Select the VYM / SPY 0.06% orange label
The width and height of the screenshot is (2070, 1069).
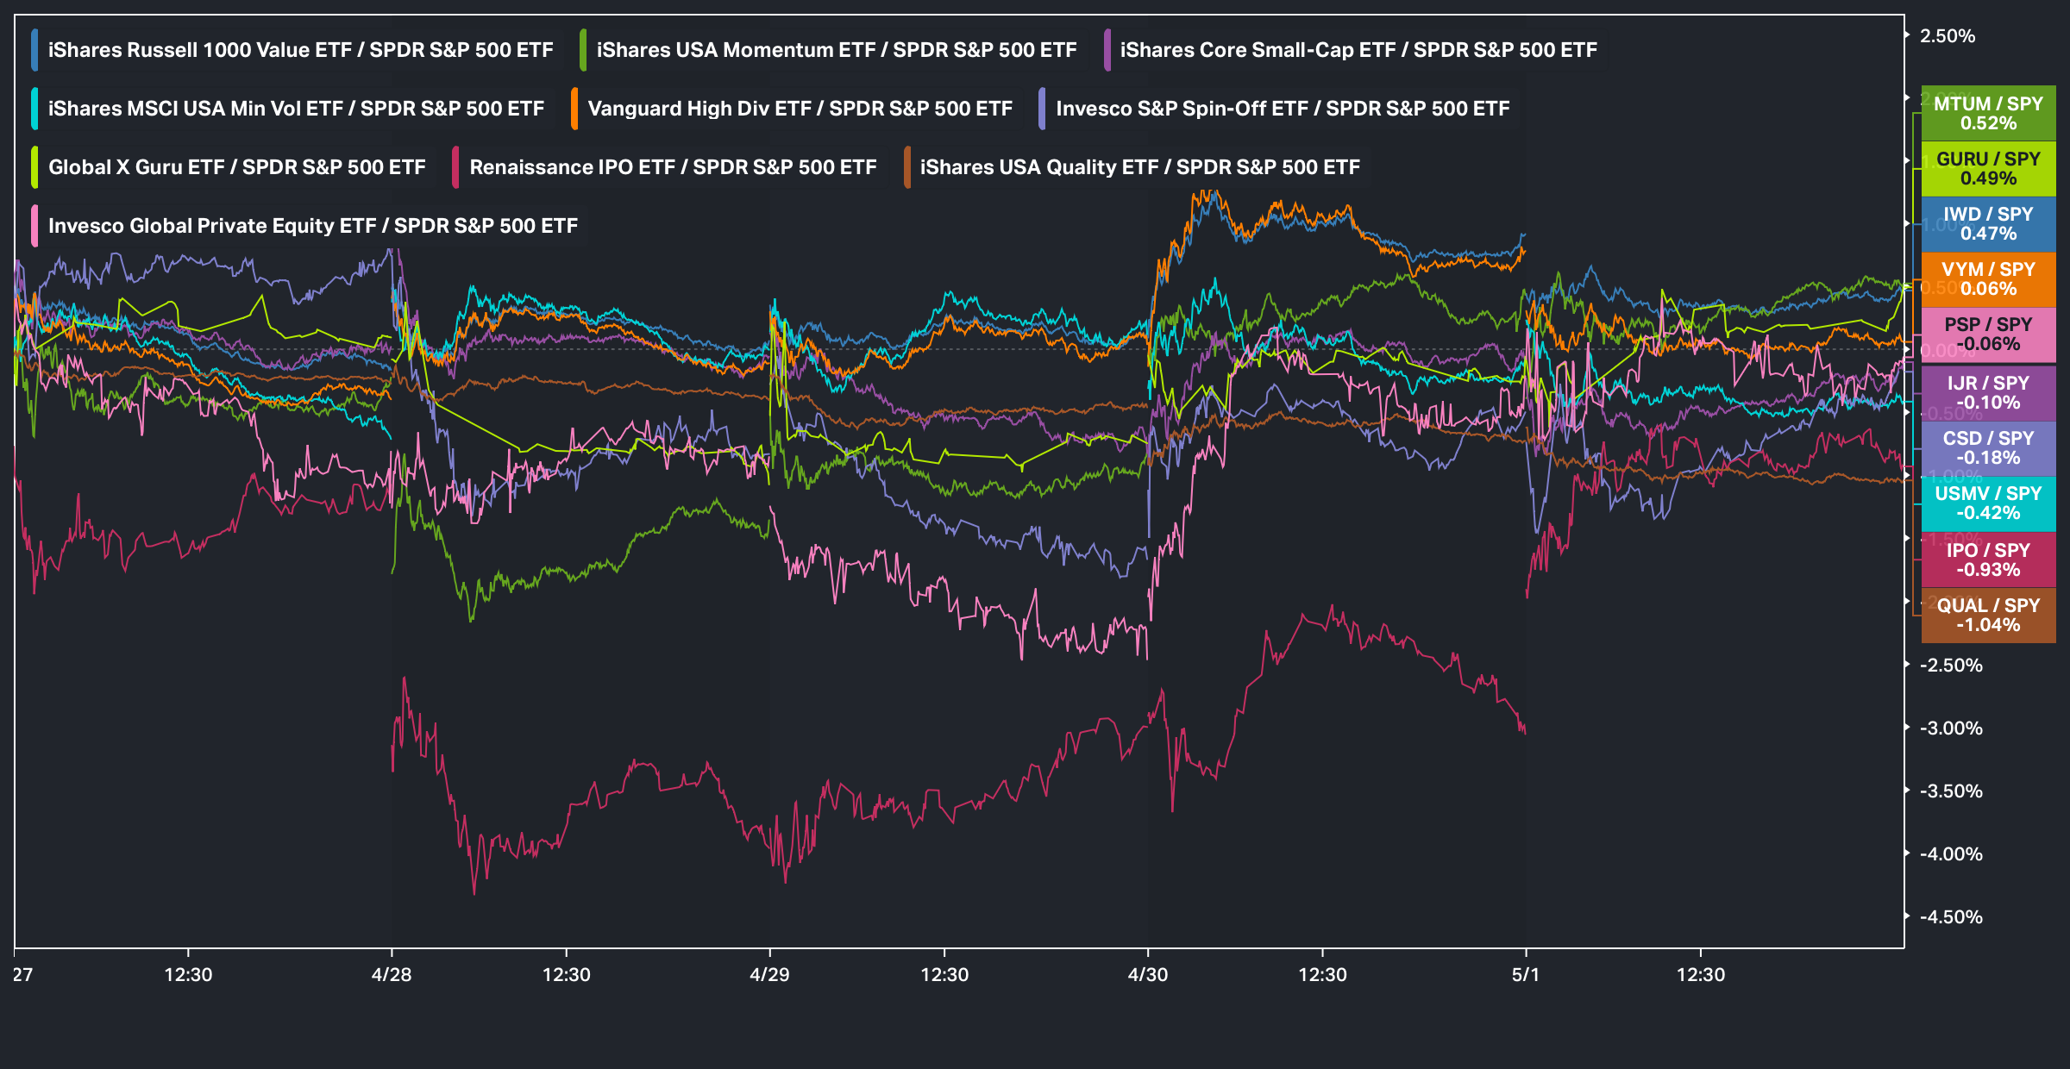click(x=1988, y=278)
